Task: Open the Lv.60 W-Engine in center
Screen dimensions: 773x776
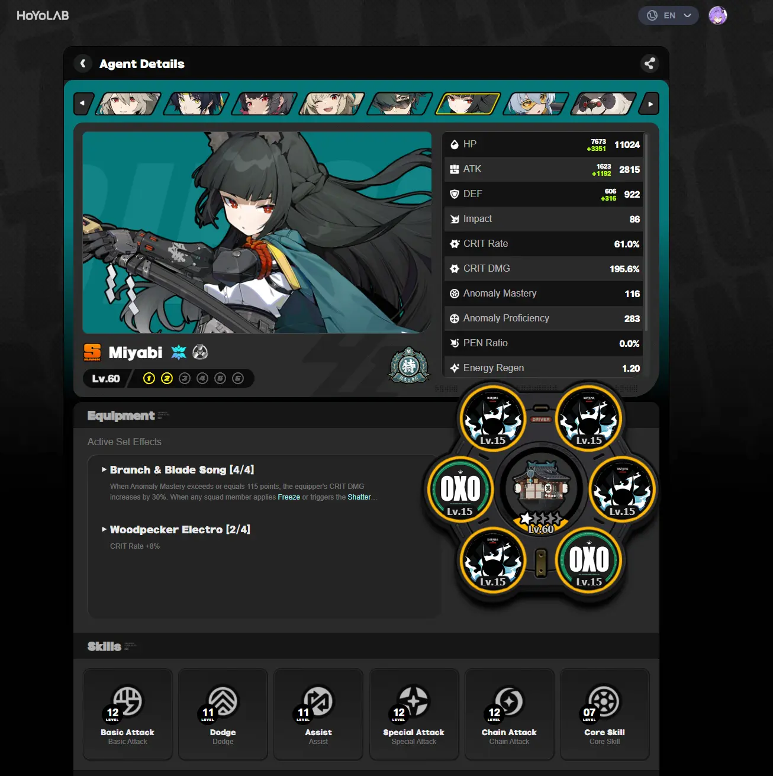Action: pyautogui.click(x=541, y=490)
